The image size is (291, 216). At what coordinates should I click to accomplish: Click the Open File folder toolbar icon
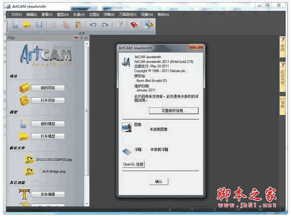27,25
